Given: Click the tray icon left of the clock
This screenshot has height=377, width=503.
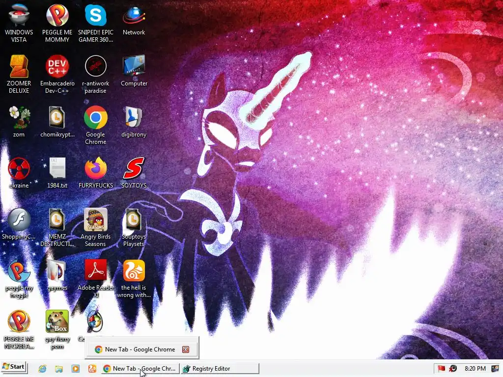Looking at the screenshot, I should pos(453,369).
